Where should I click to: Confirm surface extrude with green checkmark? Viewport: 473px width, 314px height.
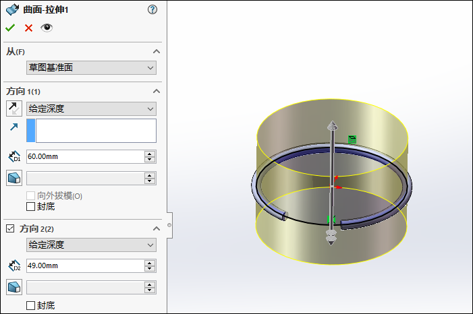tap(10, 28)
